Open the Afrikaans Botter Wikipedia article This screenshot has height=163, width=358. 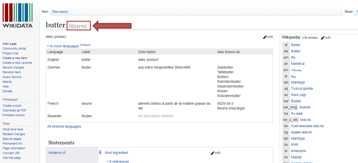pyautogui.click(x=296, y=45)
